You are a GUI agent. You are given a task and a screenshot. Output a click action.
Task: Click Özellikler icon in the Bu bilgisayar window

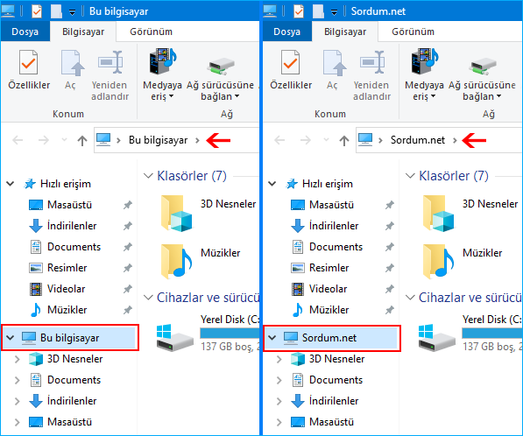(x=28, y=62)
